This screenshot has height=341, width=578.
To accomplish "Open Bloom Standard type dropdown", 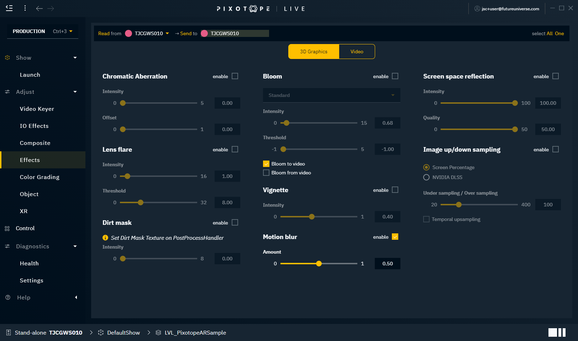I will coord(332,95).
